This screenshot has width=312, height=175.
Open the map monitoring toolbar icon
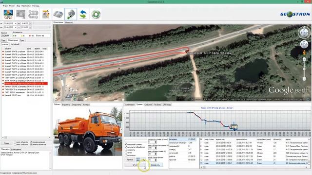8,14
